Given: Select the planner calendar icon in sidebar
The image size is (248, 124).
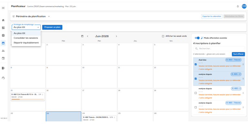Looking at the screenshot, I should click(3, 43).
